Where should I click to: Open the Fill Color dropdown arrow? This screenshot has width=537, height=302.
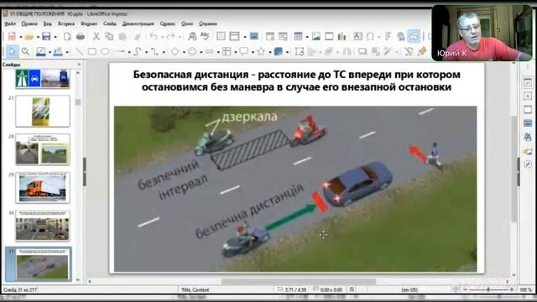pos(67,52)
